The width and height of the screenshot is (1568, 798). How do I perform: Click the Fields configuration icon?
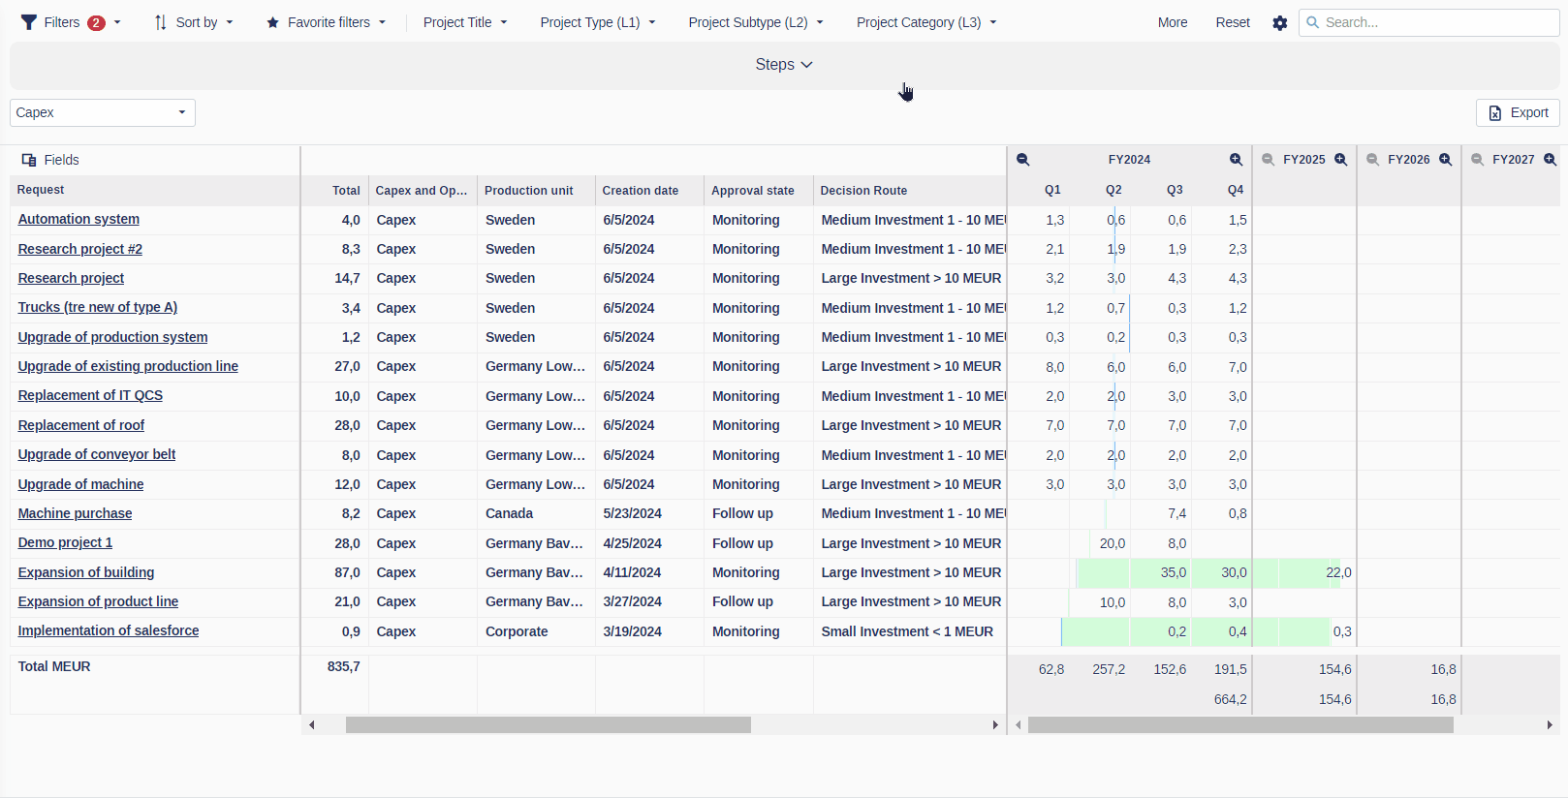click(29, 160)
